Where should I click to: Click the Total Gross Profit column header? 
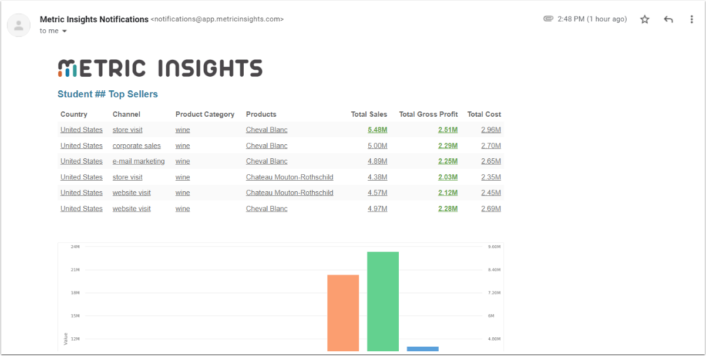(x=429, y=114)
